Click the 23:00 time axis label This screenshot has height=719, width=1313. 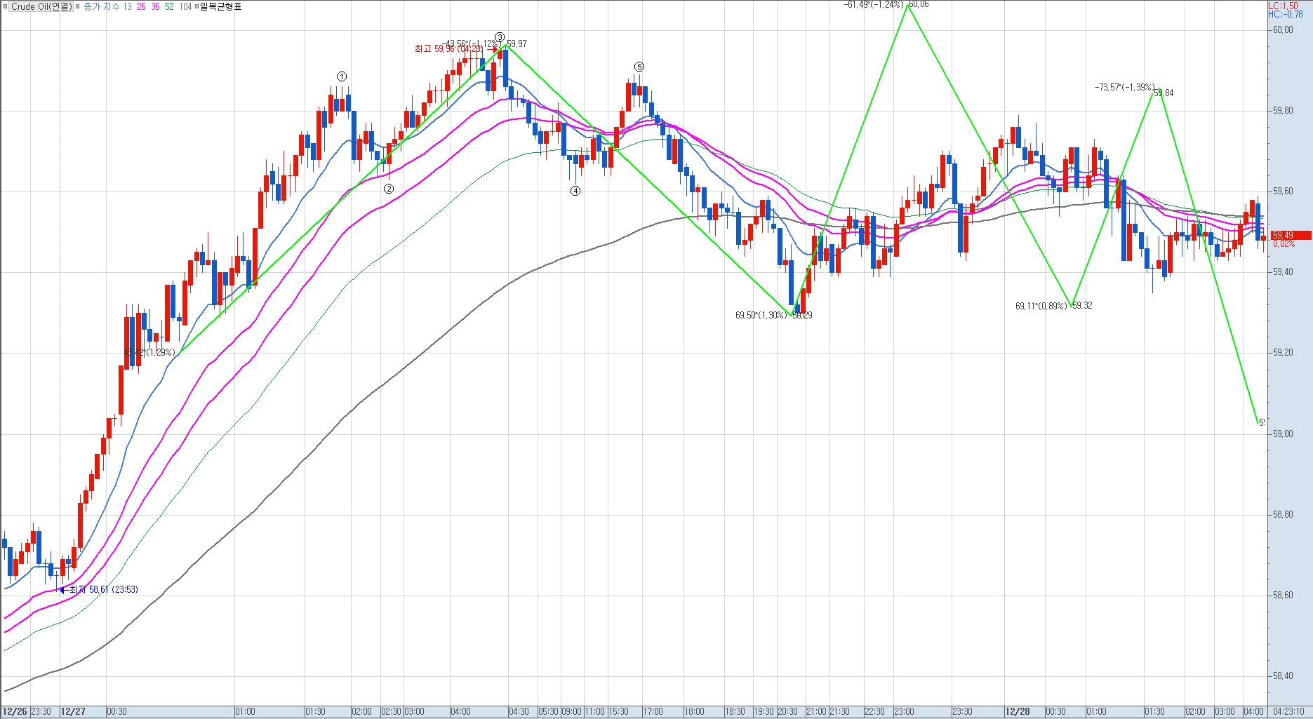coord(904,711)
